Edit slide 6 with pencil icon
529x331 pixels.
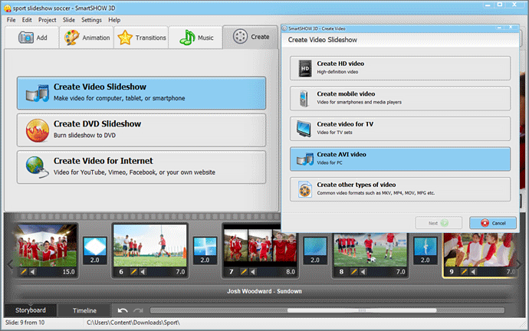tap(133, 272)
